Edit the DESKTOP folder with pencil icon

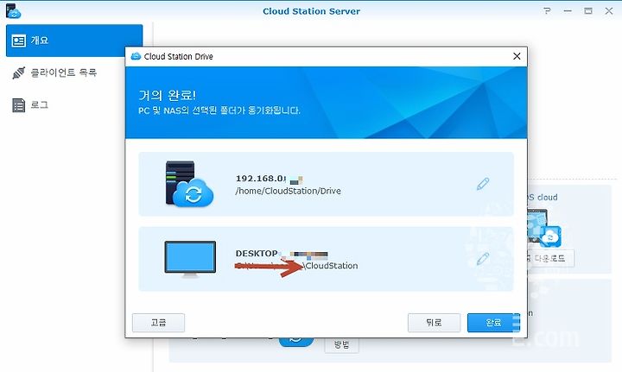pyautogui.click(x=483, y=259)
